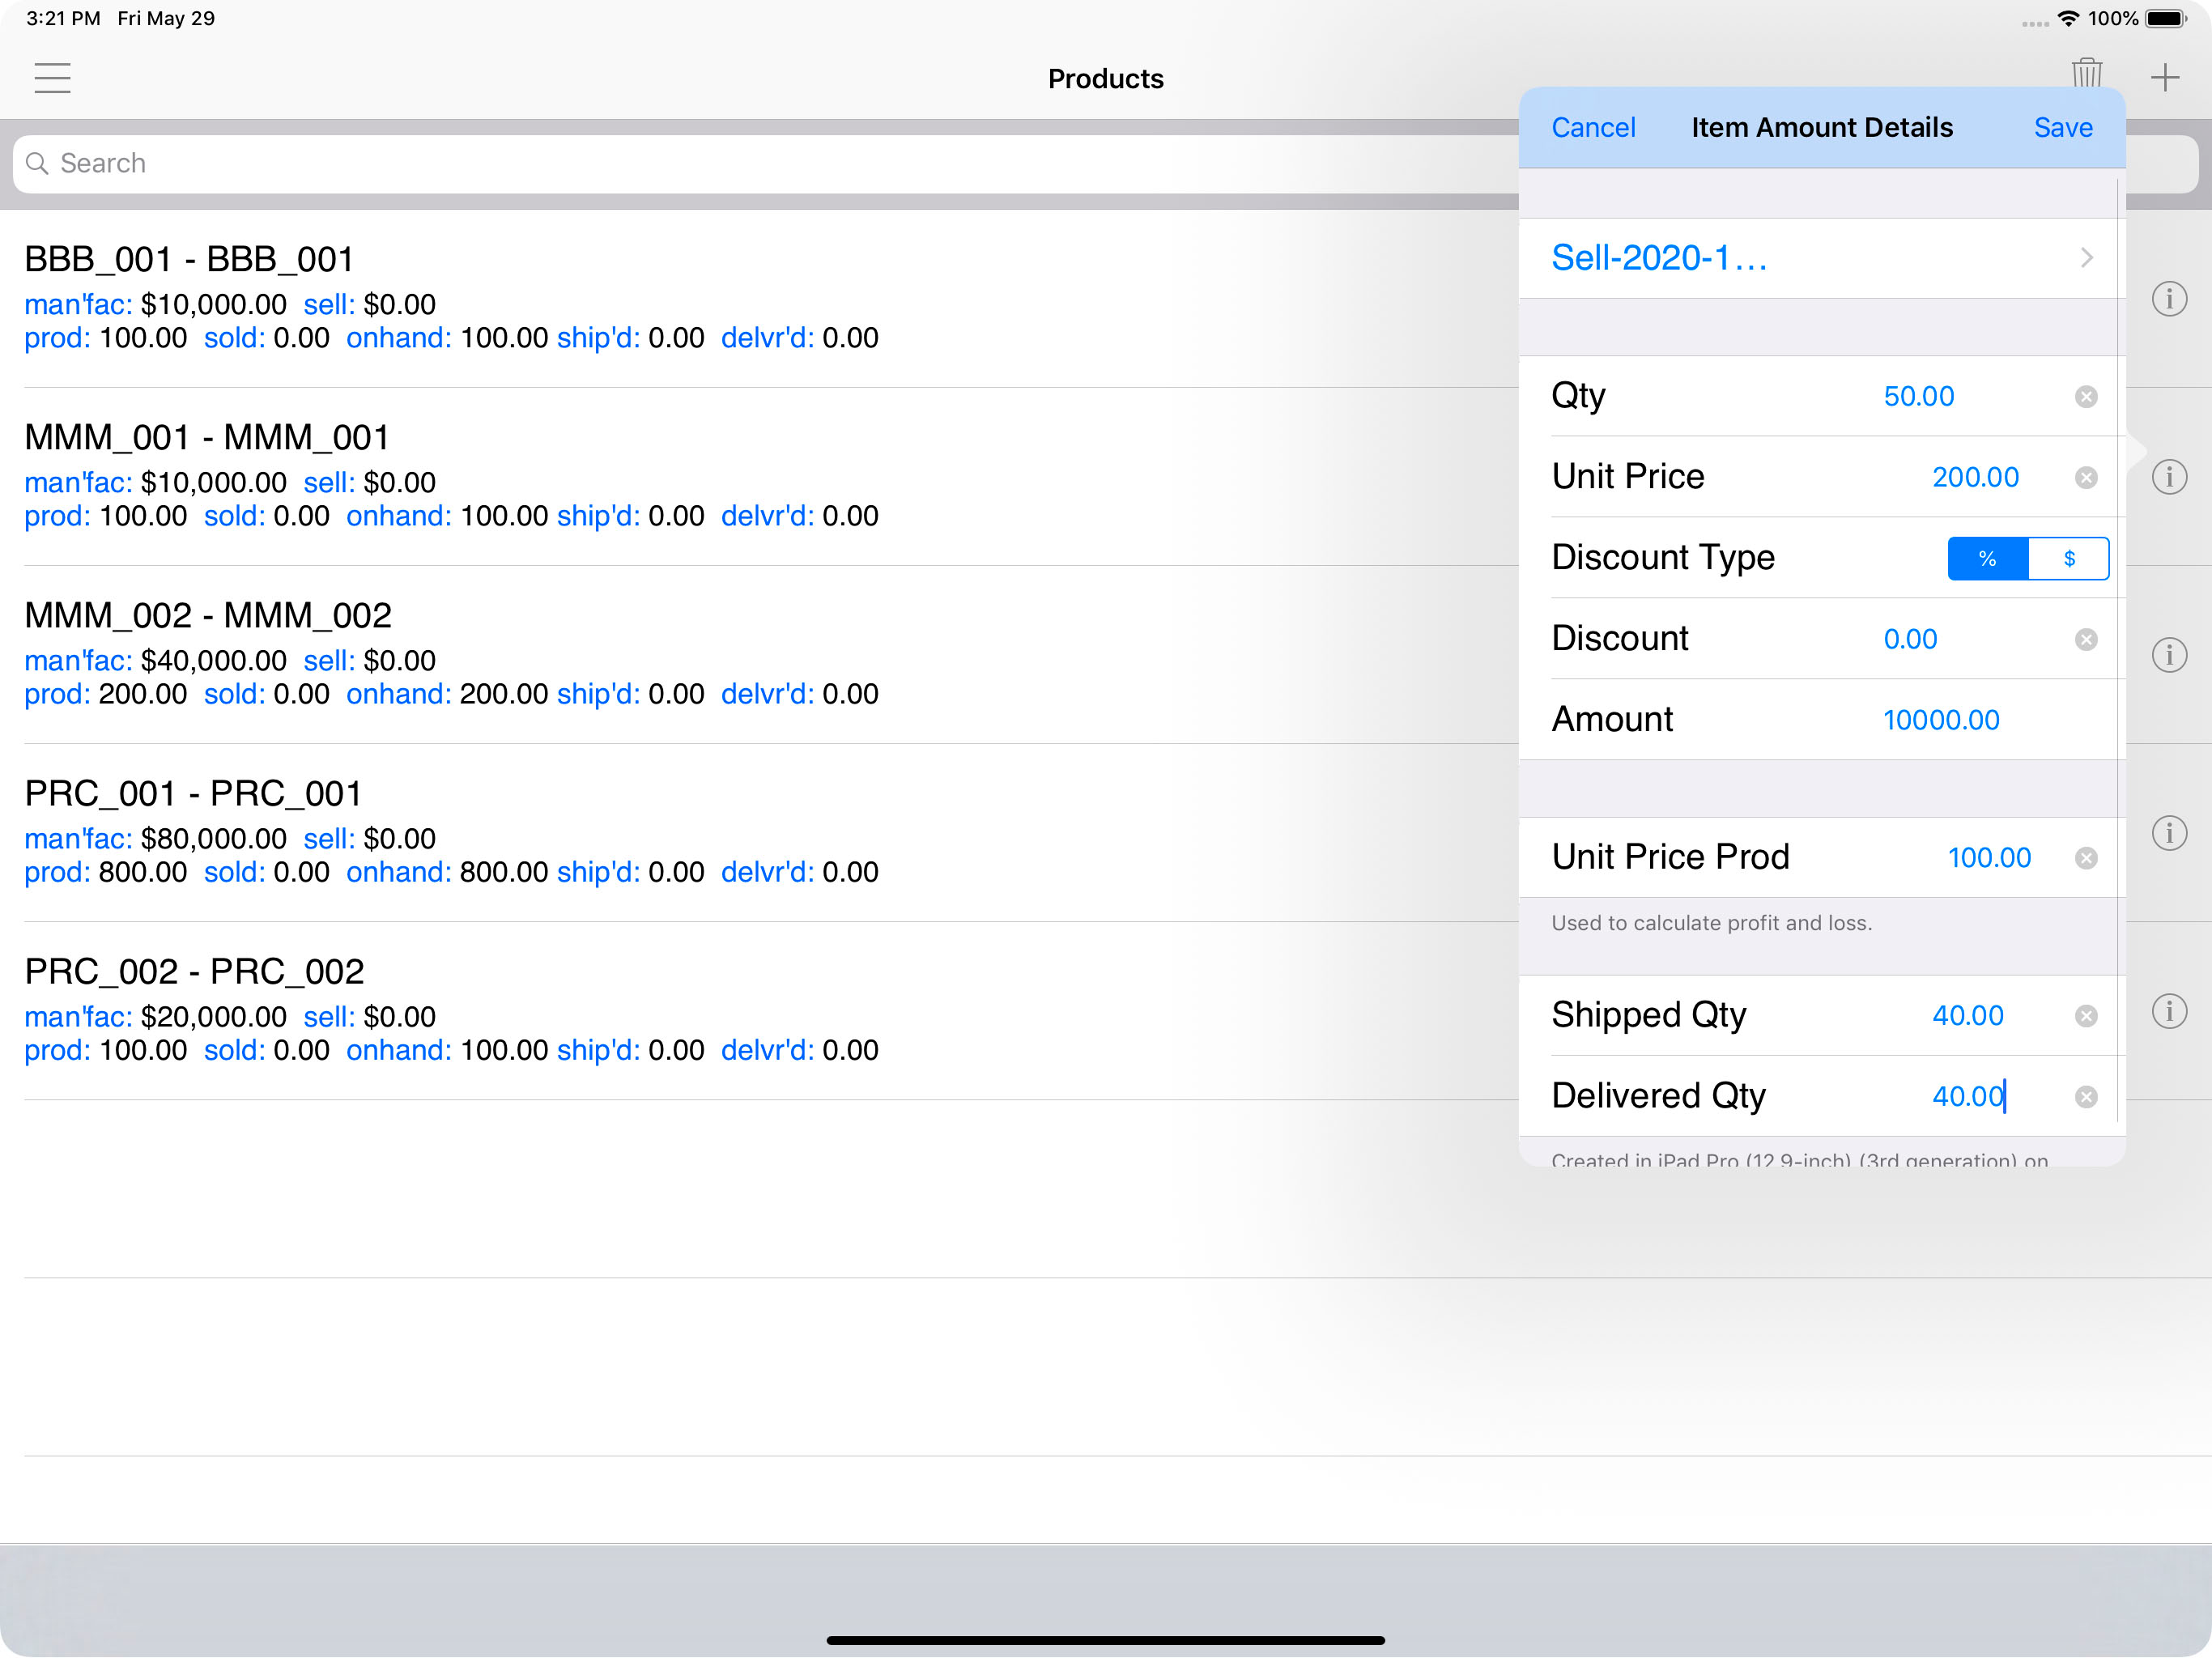Clear the Qty field value

(x=2086, y=397)
